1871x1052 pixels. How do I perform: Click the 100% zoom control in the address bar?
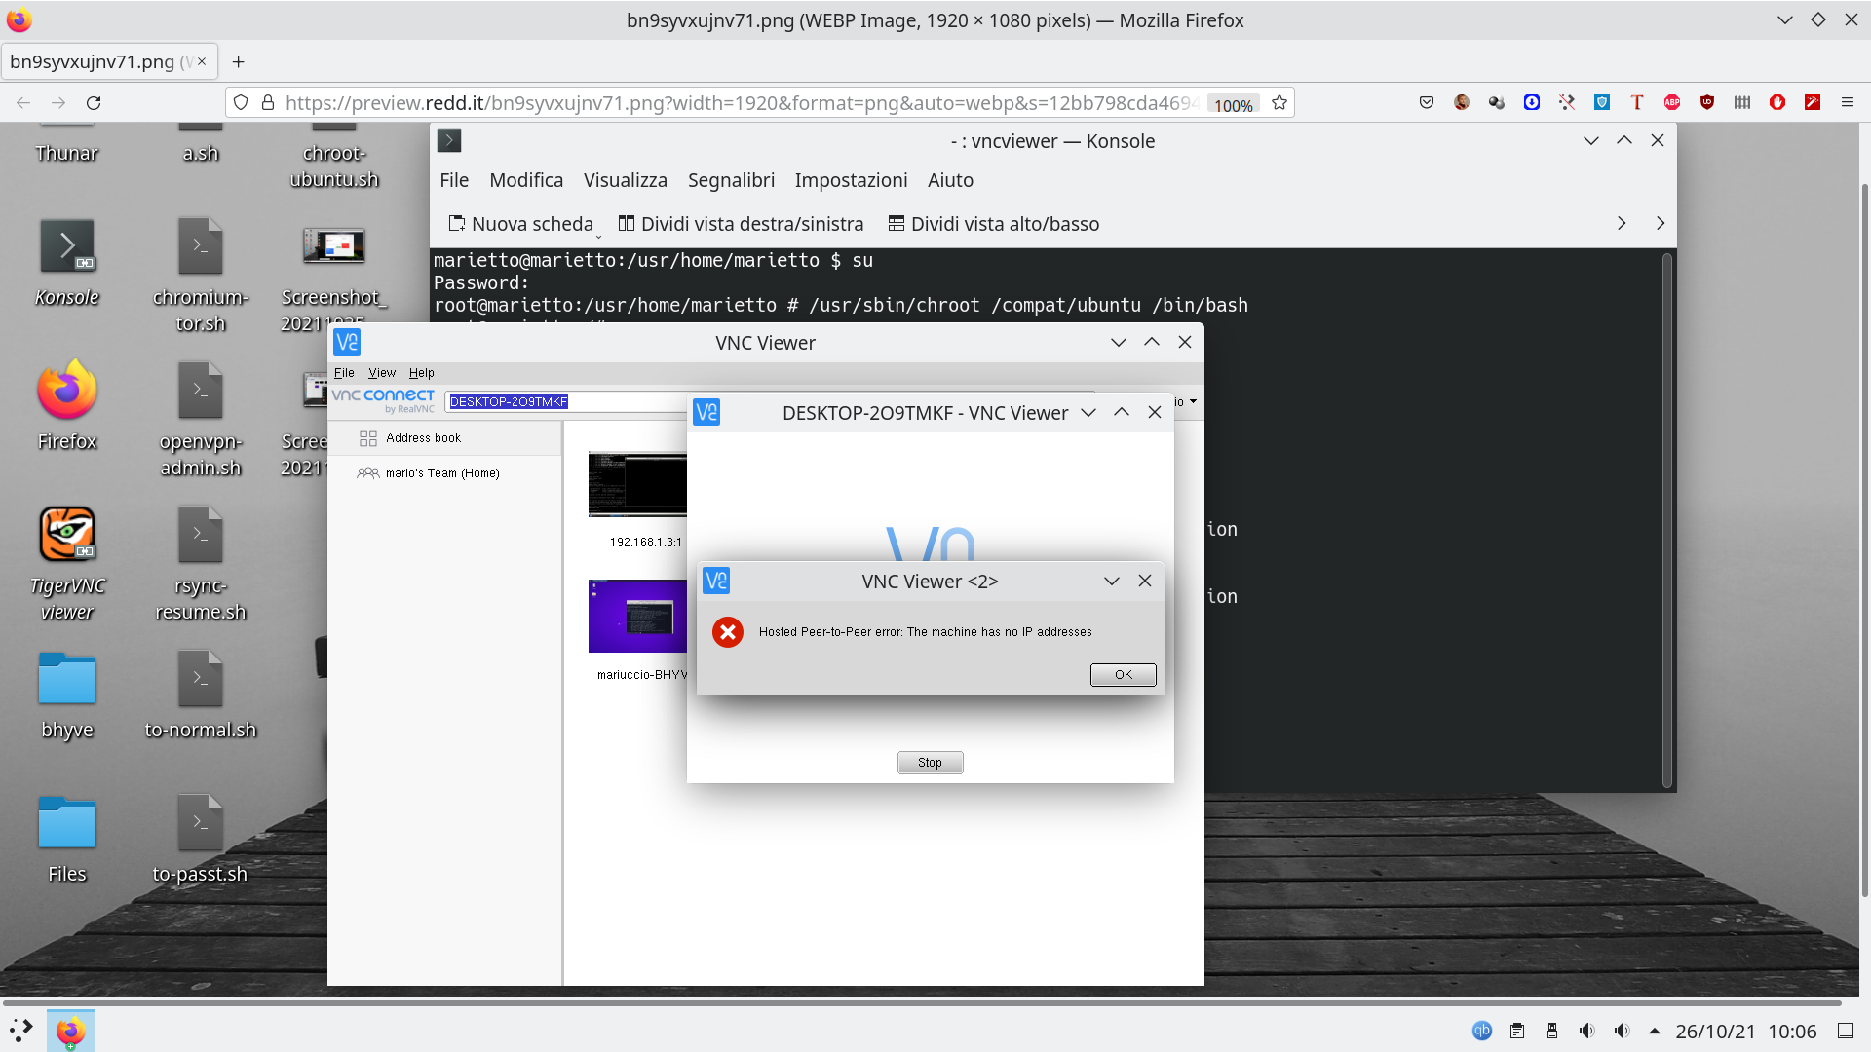1232,104
